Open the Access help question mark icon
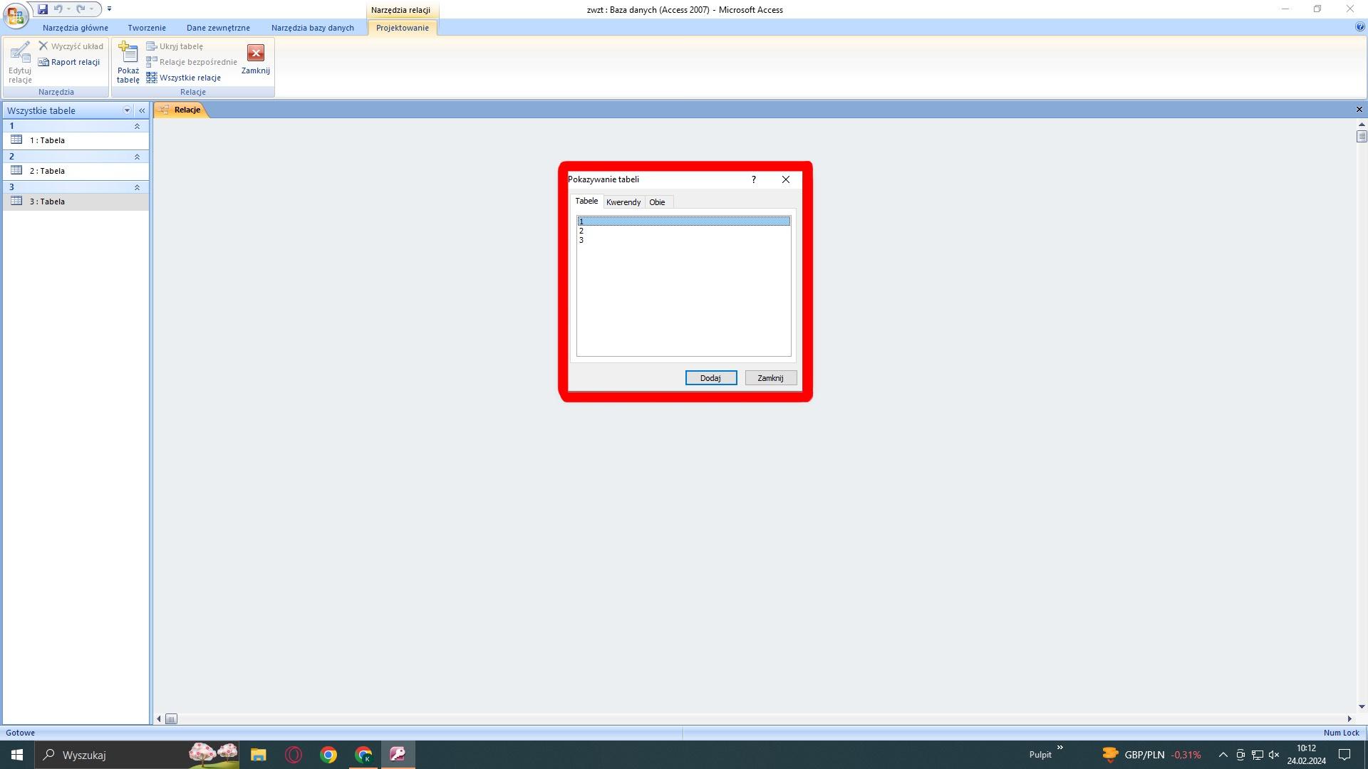 [x=1360, y=27]
